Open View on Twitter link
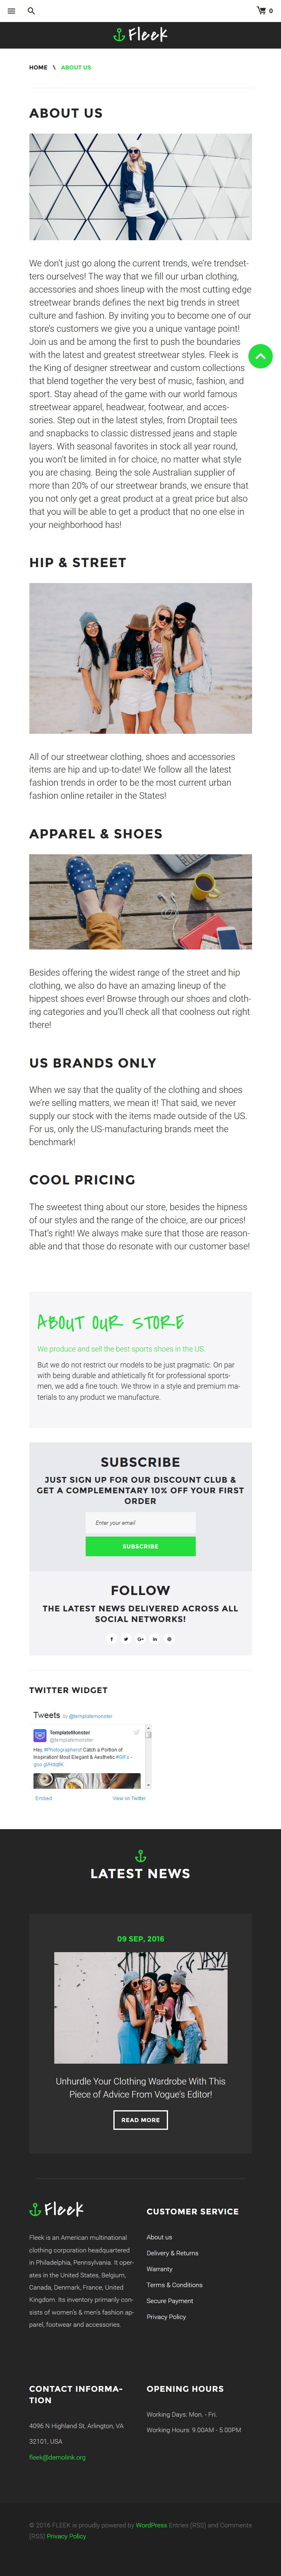Screen dimensions: 281x2576 coord(128,1798)
